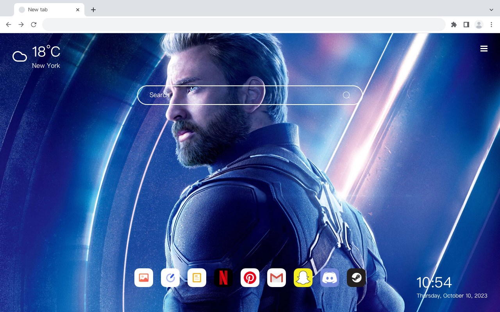Focus the browser address bar
Screen dimensions: 500x312
coord(244,25)
